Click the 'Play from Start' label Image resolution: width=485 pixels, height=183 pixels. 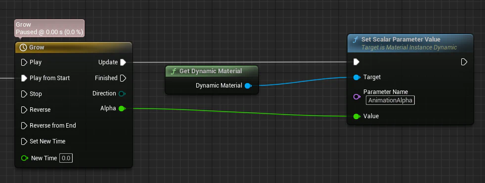(50, 78)
